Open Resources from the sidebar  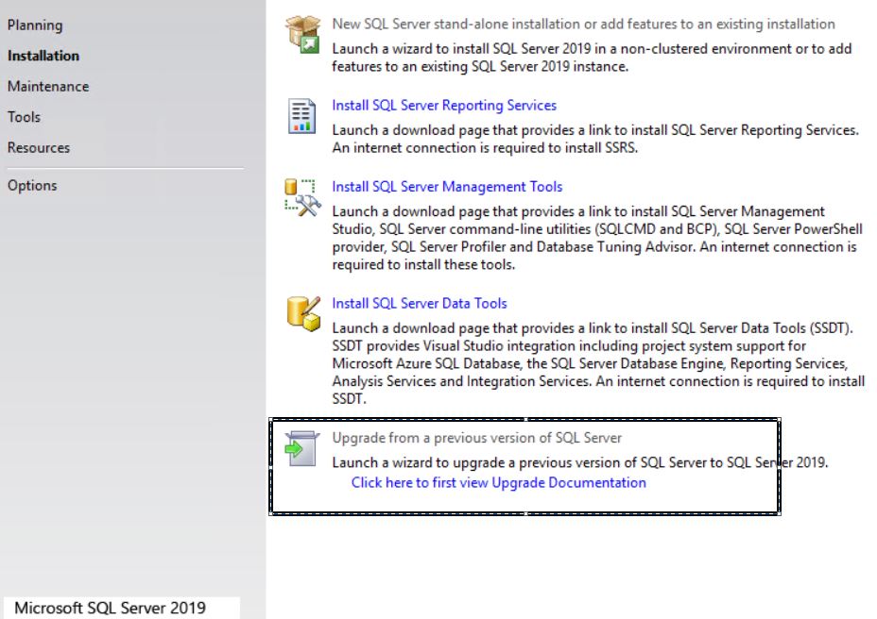point(39,147)
